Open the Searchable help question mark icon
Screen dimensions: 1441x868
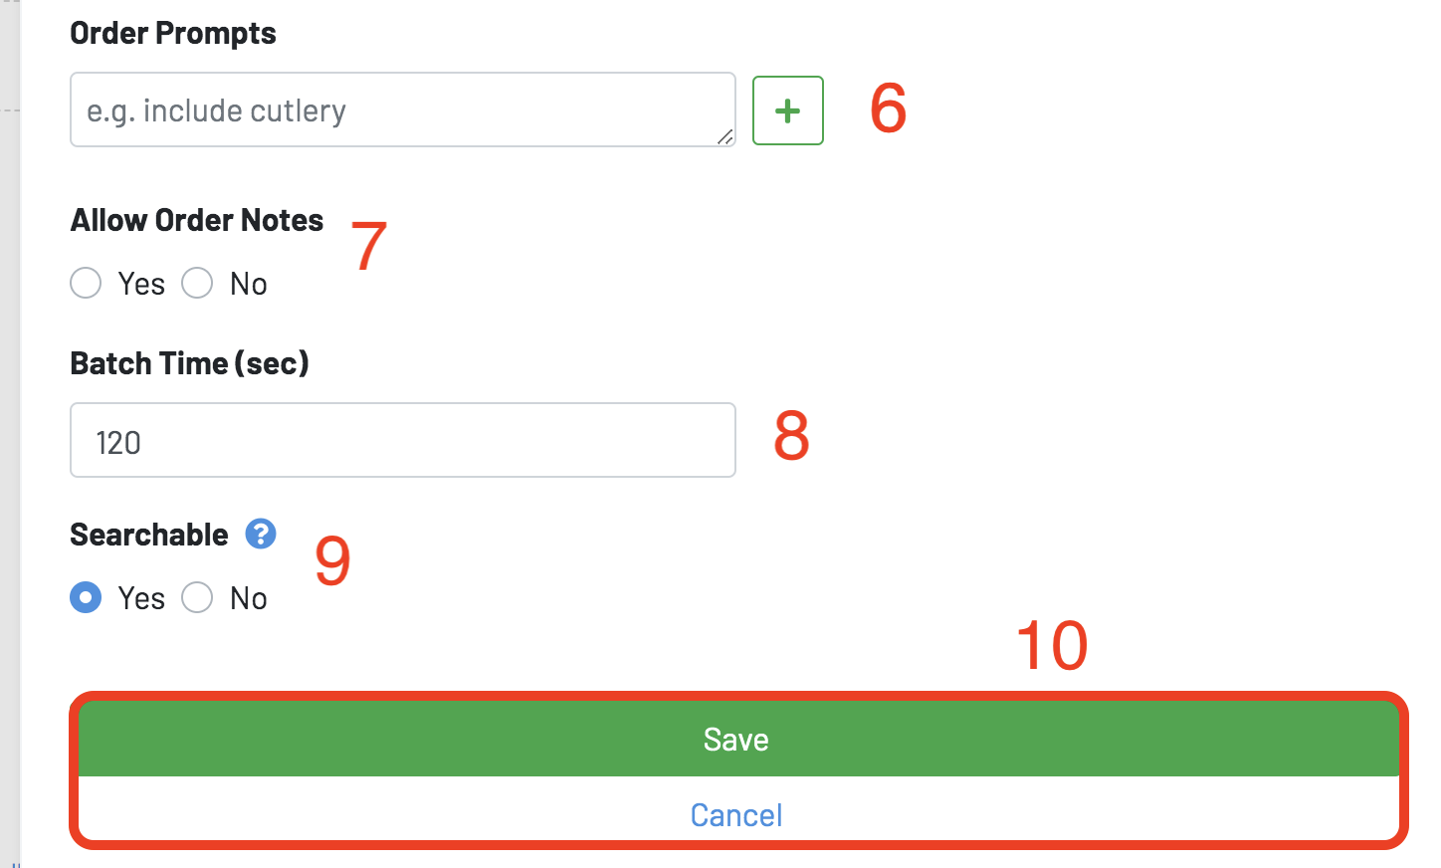coord(261,534)
